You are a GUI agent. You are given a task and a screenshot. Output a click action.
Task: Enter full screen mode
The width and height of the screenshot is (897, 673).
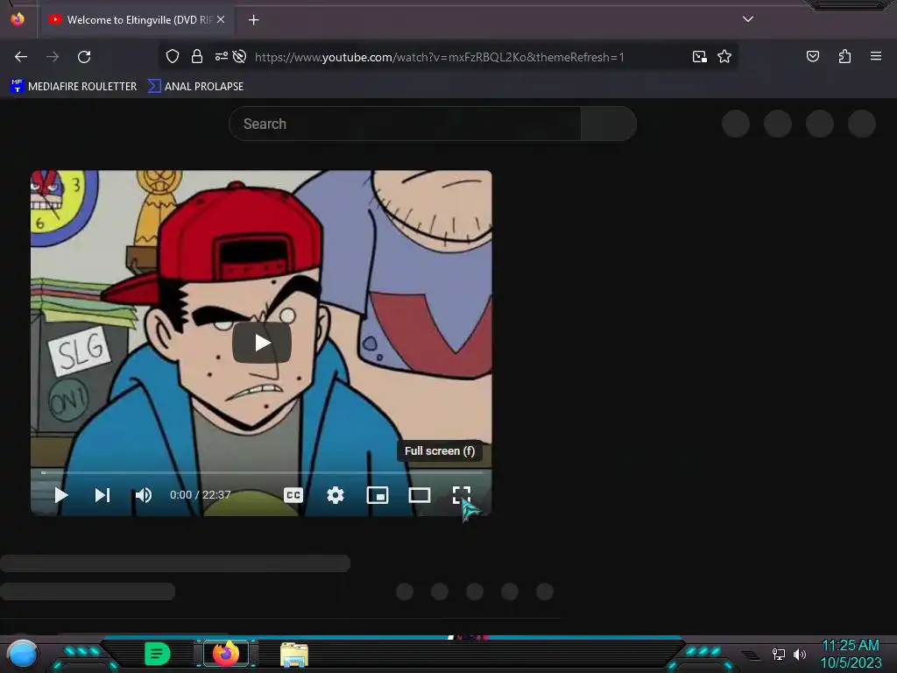461,495
